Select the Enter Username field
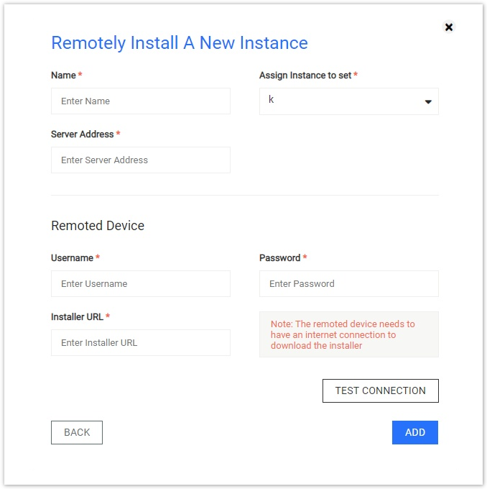This screenshot has width=487, height=489. pos(141,284)
